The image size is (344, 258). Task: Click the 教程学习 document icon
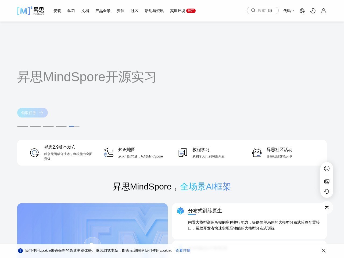click(x=183, y=153)
